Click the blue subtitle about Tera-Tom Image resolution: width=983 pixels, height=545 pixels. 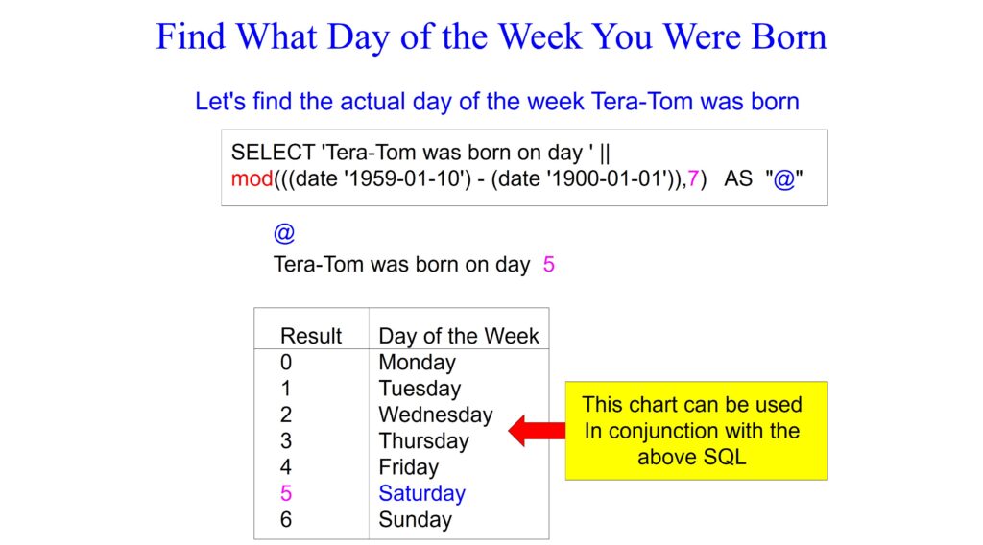click(496, 101)
